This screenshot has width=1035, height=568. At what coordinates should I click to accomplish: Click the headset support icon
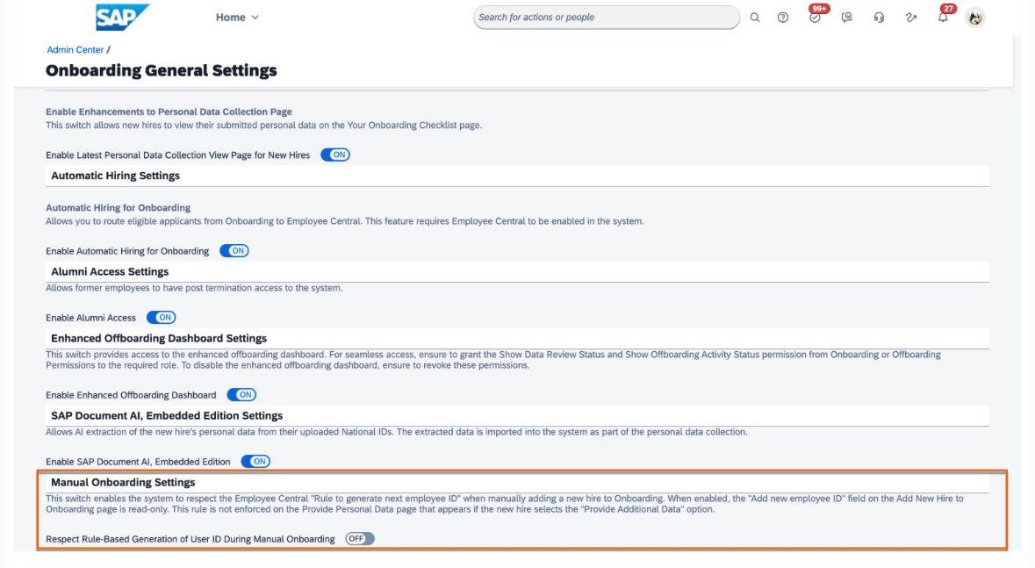[879, 18]
